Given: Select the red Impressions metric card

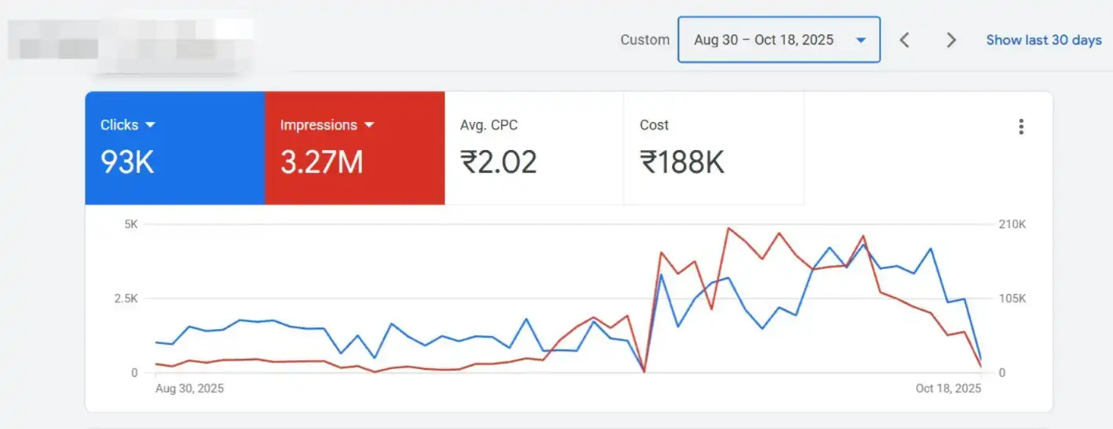Looking at the screenshot, I should pos(354,148).
